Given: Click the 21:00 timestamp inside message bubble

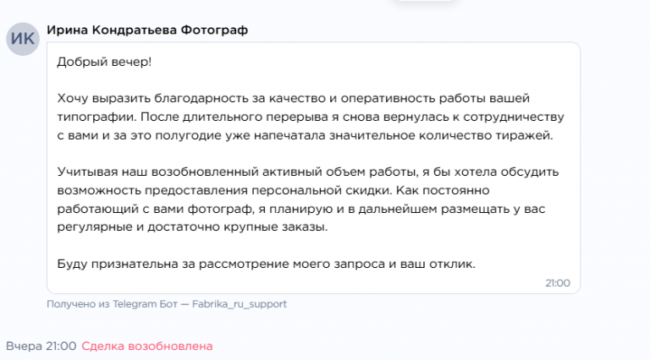Looking at the screenshot, I should click(558, 283).
